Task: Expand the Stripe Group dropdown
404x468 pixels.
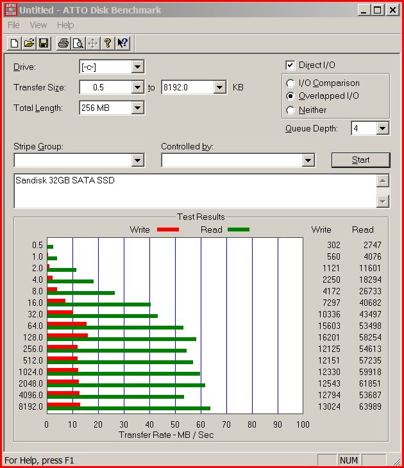Action: tap(137, 160)
